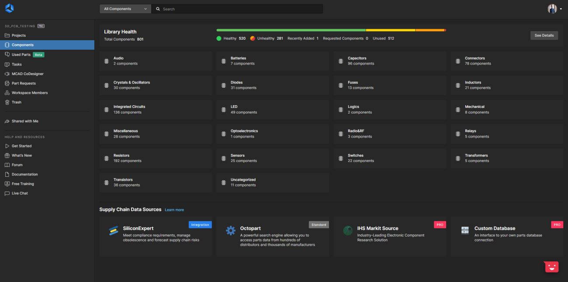Screen dimensions: 568x282
Task: Open the Projects folder icon in sidebar
Action: pos(7,35)
